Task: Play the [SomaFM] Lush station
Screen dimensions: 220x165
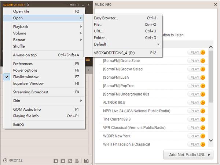Action: point(196,78)
